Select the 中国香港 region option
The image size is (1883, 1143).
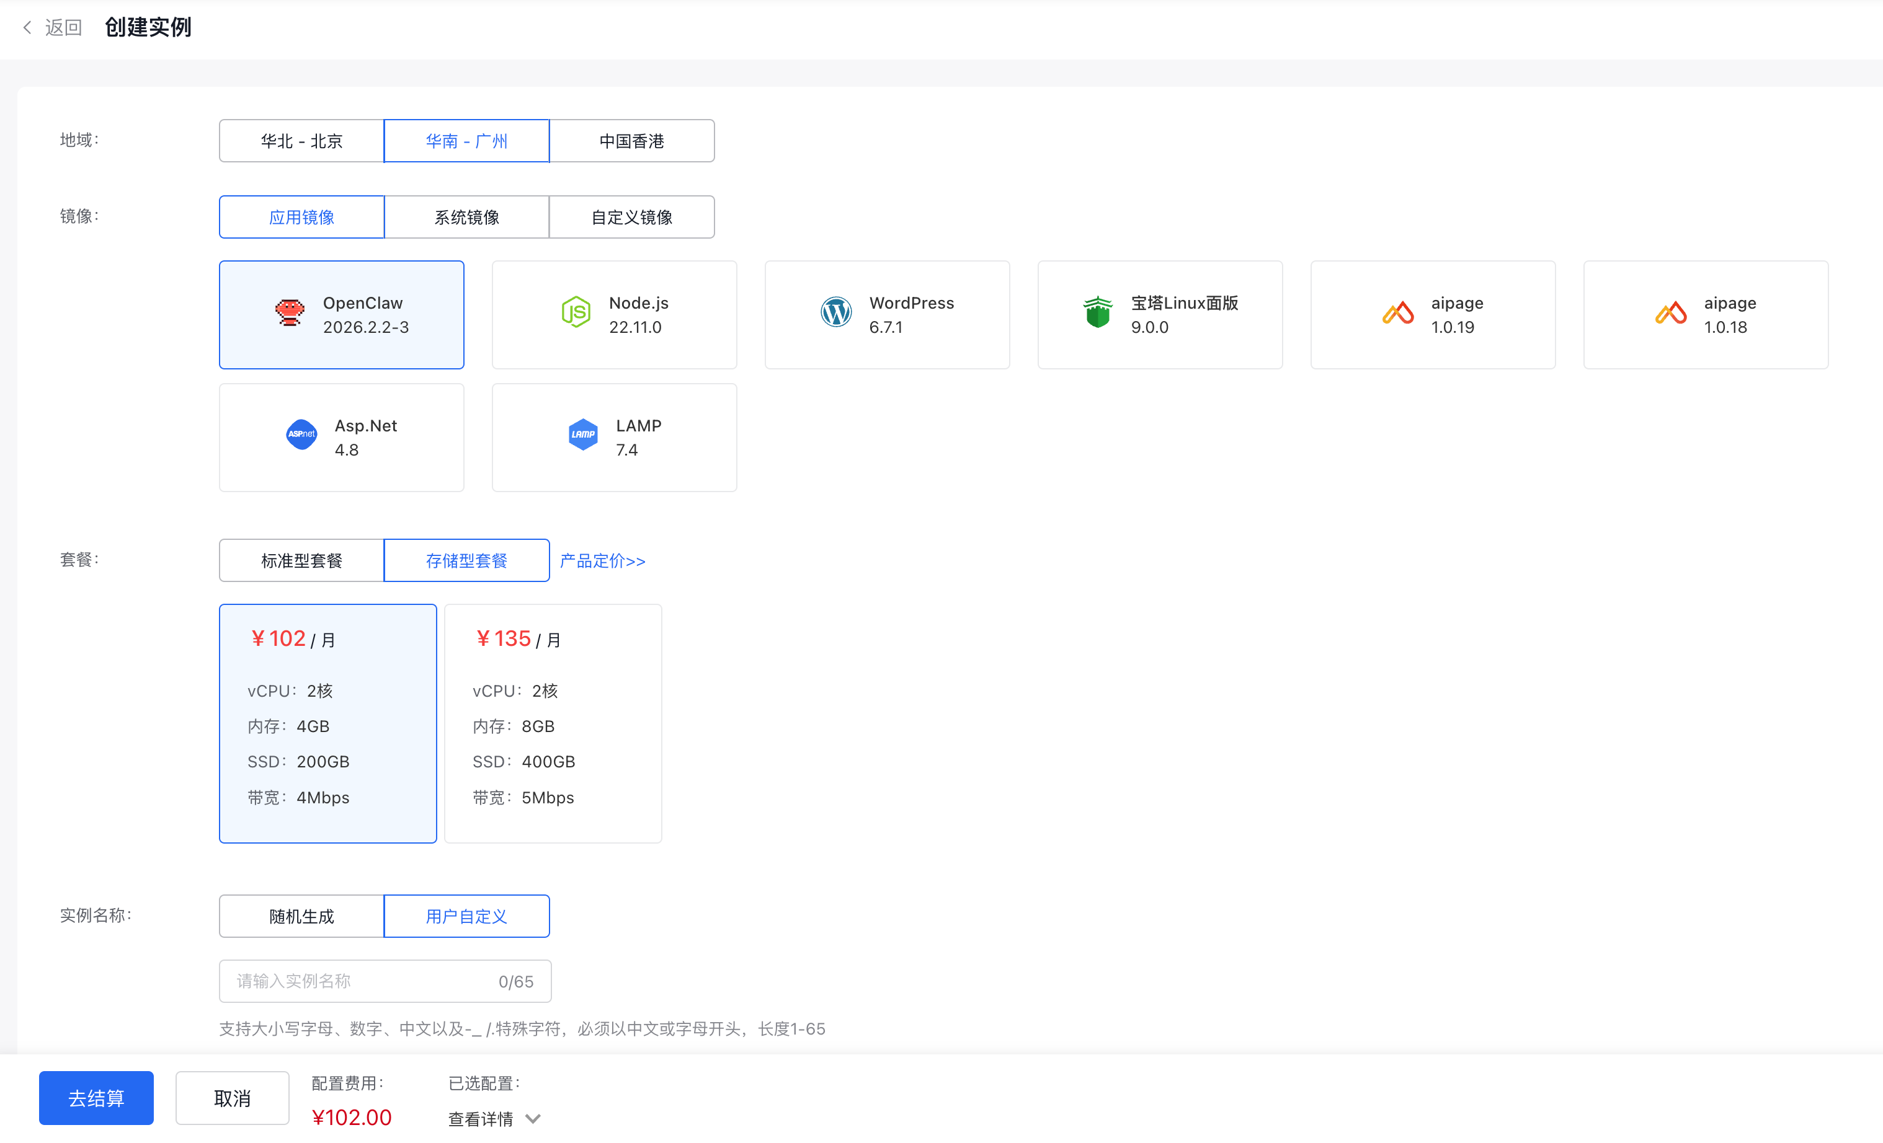pos(631,141)
